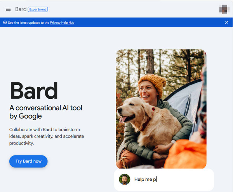The width and height of the screenshot is (233, 192).
Task: Open the hamburger main menu
Action: 8,9
